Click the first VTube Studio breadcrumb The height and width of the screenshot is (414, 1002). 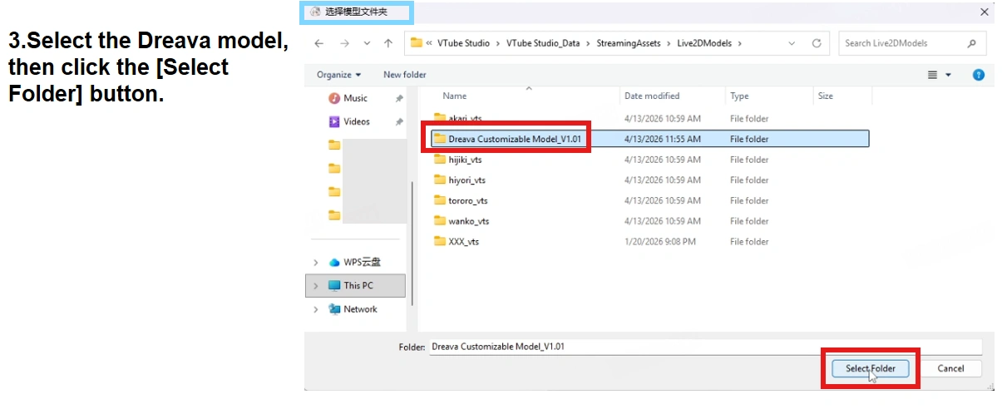coord(463,43)
